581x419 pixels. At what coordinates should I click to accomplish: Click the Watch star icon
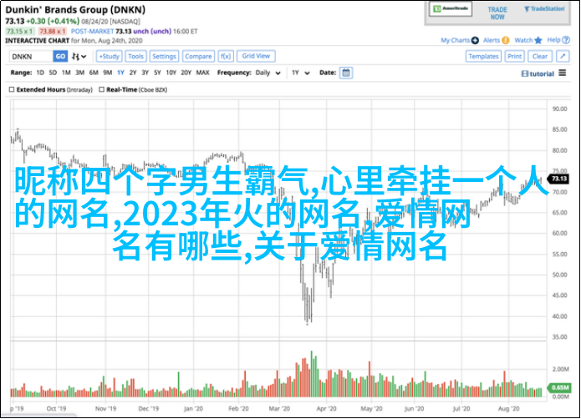pyautogui.click(x=538, y=40)
